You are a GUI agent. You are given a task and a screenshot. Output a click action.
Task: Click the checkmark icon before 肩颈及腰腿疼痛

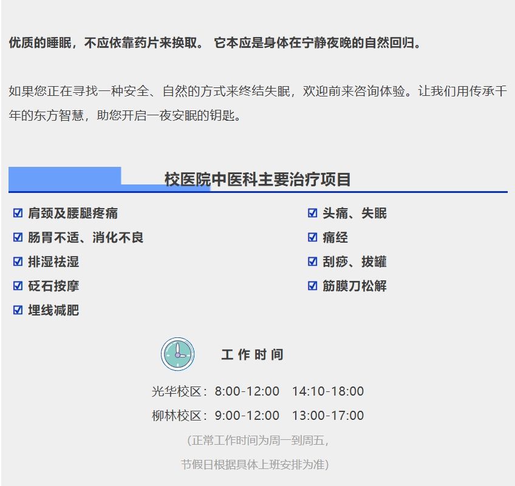pyautogui.click(x=18, y=213)
